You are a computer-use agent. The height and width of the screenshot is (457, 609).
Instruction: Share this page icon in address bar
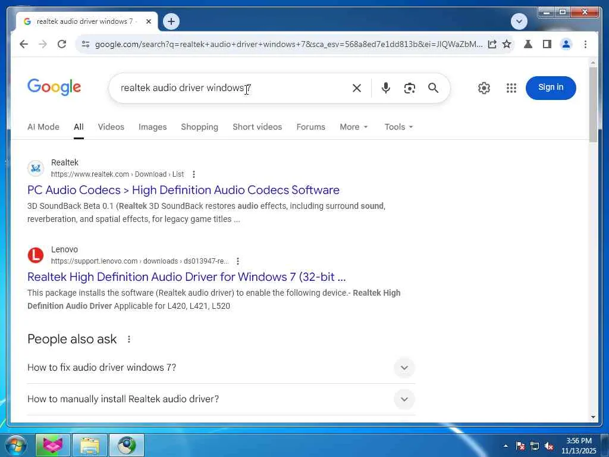tap(492, 44)
